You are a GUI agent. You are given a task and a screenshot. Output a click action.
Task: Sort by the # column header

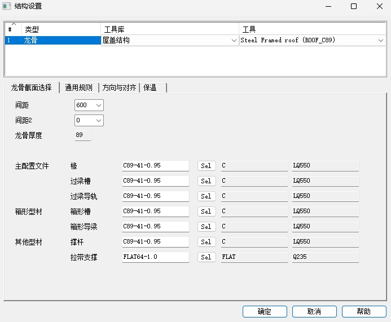[x=13, y=29]
